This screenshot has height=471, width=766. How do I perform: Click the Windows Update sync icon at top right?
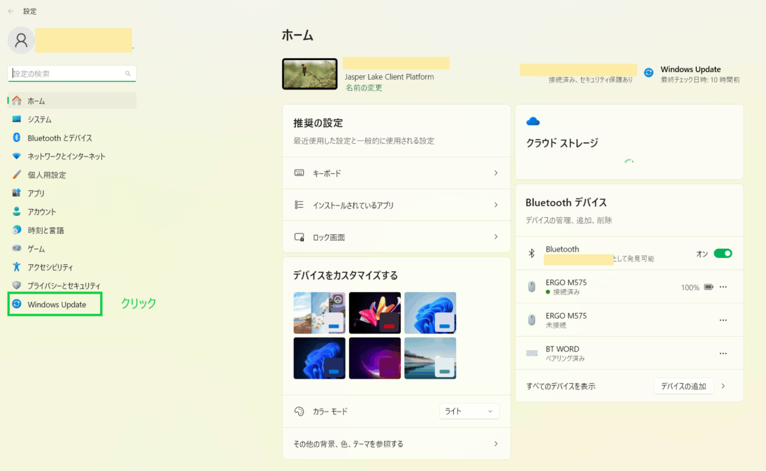(649, 73)
